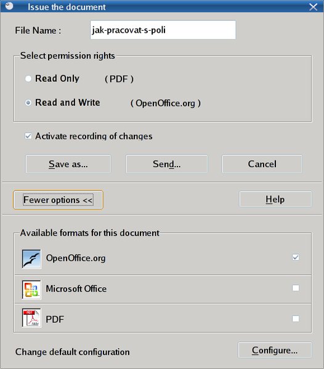The height and width of the screenshot is (369, 324).
Task: Enable the Microsoft Office format checkbox
Action: point(296,288)
